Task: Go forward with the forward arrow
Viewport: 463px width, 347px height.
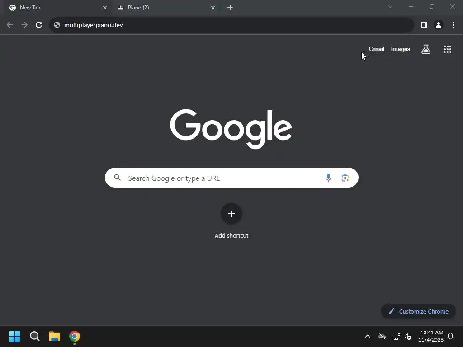Action: pos(24,25)
